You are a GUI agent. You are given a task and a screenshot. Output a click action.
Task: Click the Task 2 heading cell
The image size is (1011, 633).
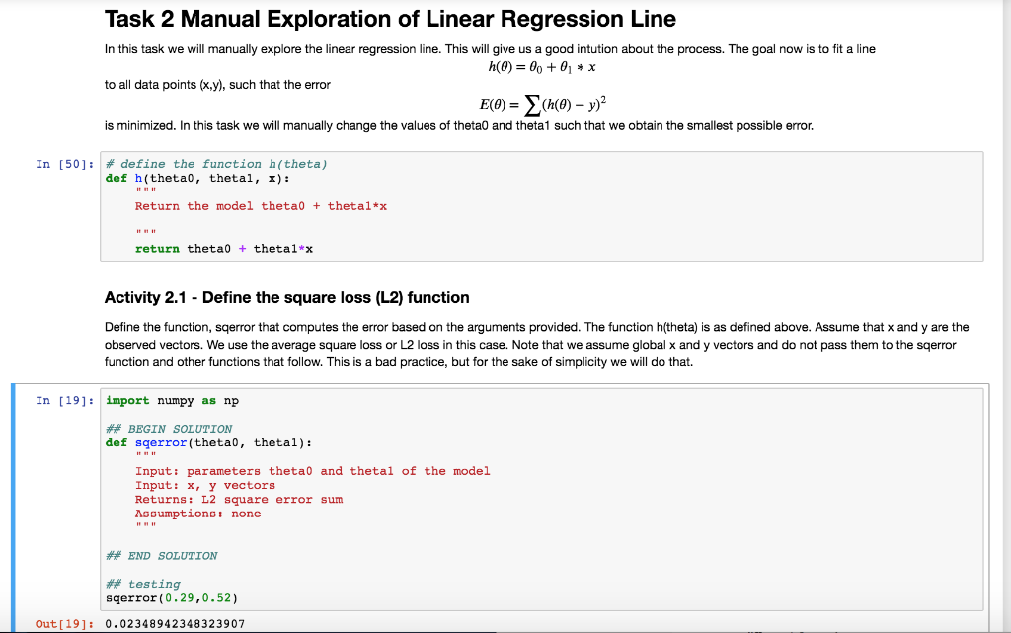pos(390,19)
